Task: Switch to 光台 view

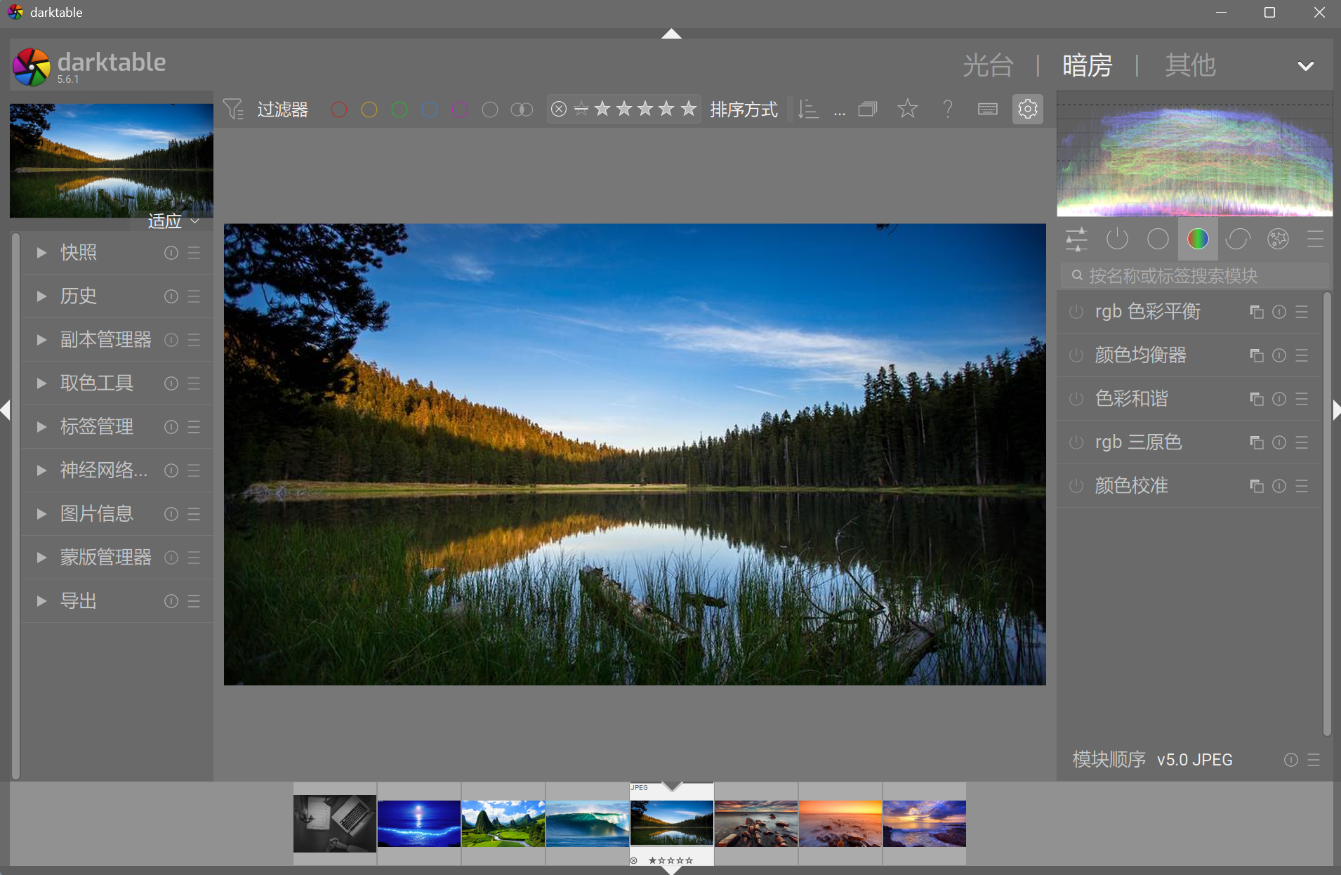Action: (x=988, y=65)
